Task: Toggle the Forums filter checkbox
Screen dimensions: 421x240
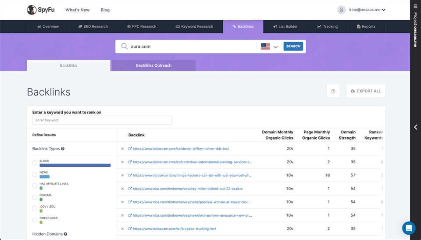Action: (x=35, y=197)
